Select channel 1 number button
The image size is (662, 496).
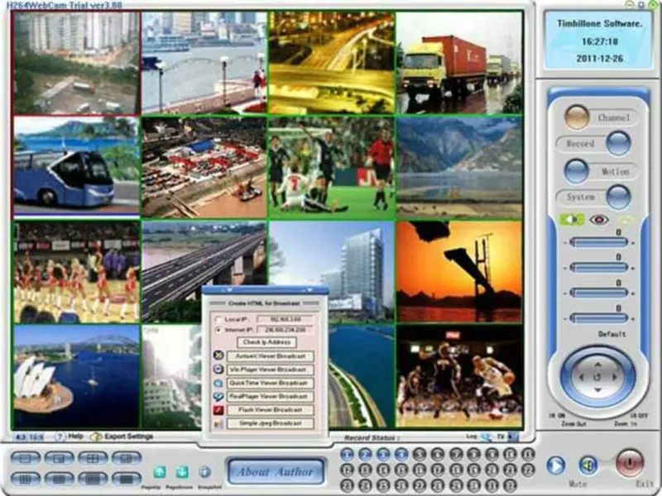coord(347,455)
